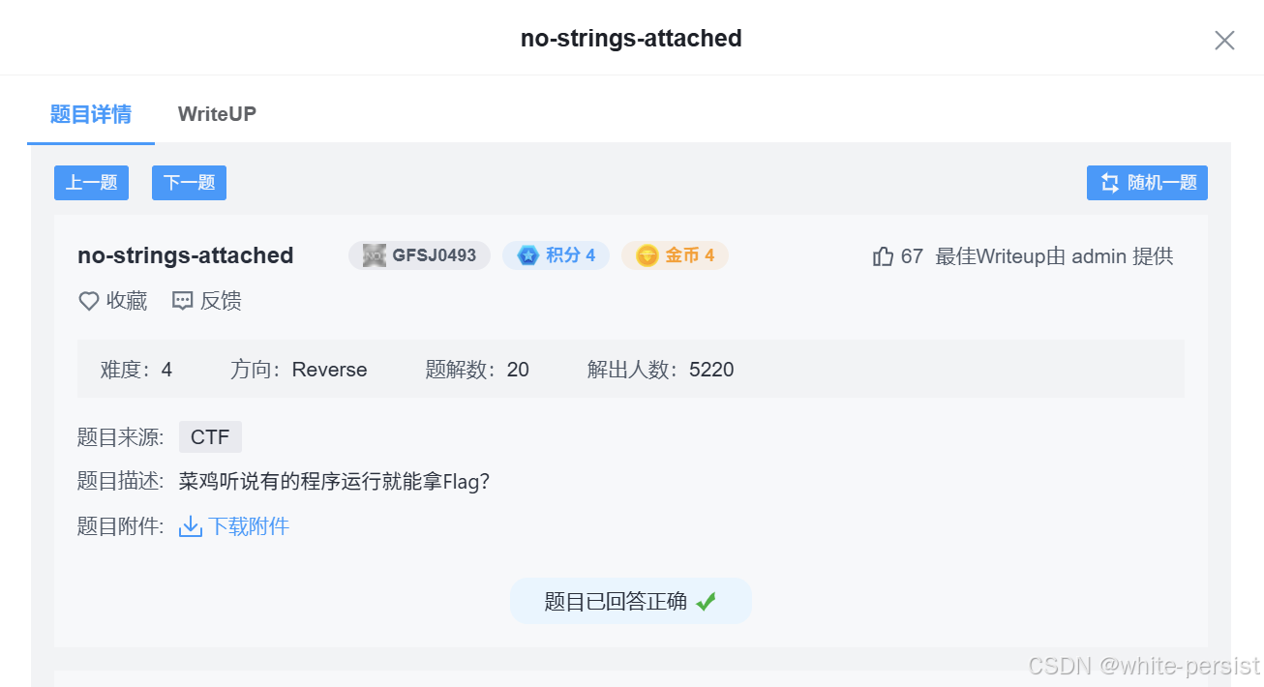Click the thumbs-up like icon
Image resolution: width=1264 pixels, height=687 pixels.
[882, 255]
